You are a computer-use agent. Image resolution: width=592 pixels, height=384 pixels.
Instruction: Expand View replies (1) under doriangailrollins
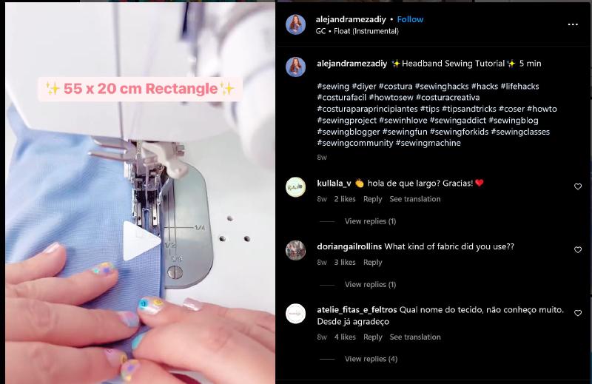click(370, 285)
